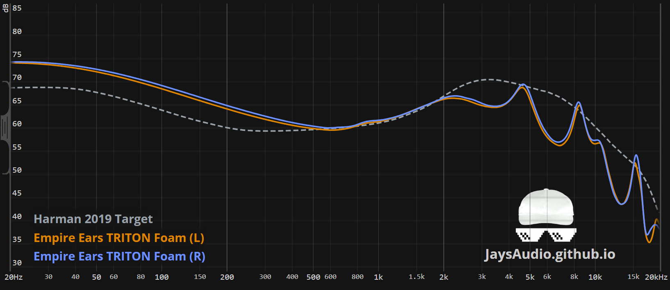Screen dimensions: 670x290
Task: Click the Harman 2019 Target legend label
Action: [x=93, y=219]
